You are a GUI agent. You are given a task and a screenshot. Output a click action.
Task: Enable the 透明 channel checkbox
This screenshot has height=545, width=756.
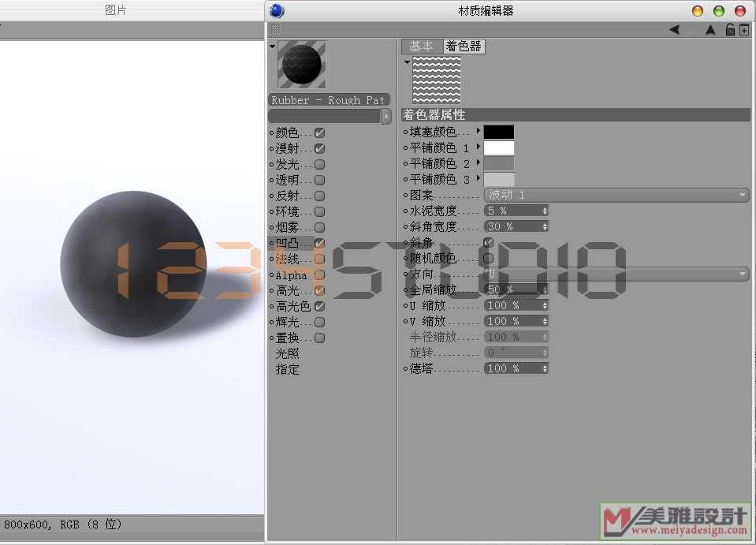tap(320, 180)
